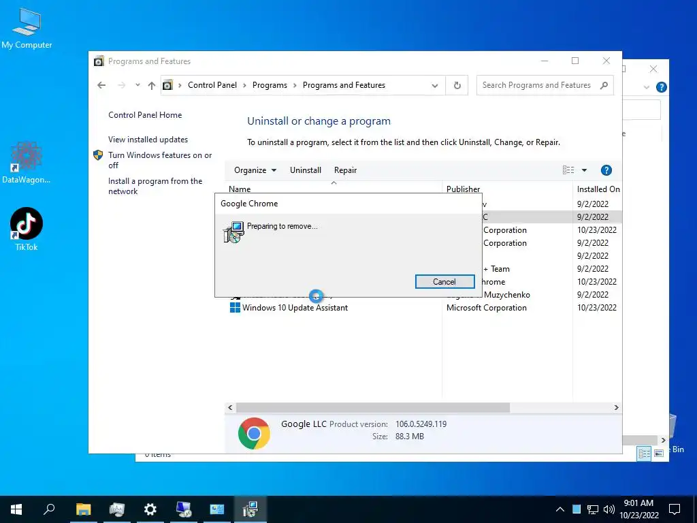Click the Muzychenko publisher cell
The width and height of the screenshot is (697, 523).
point(506,294)
